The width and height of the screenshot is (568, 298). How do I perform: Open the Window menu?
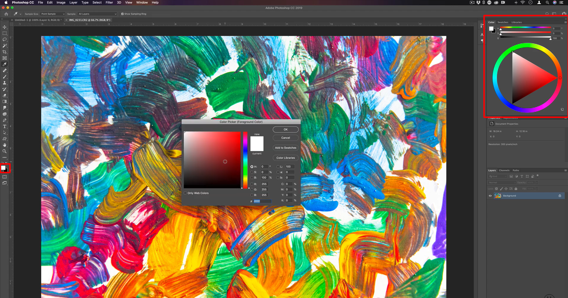point(142,2)
